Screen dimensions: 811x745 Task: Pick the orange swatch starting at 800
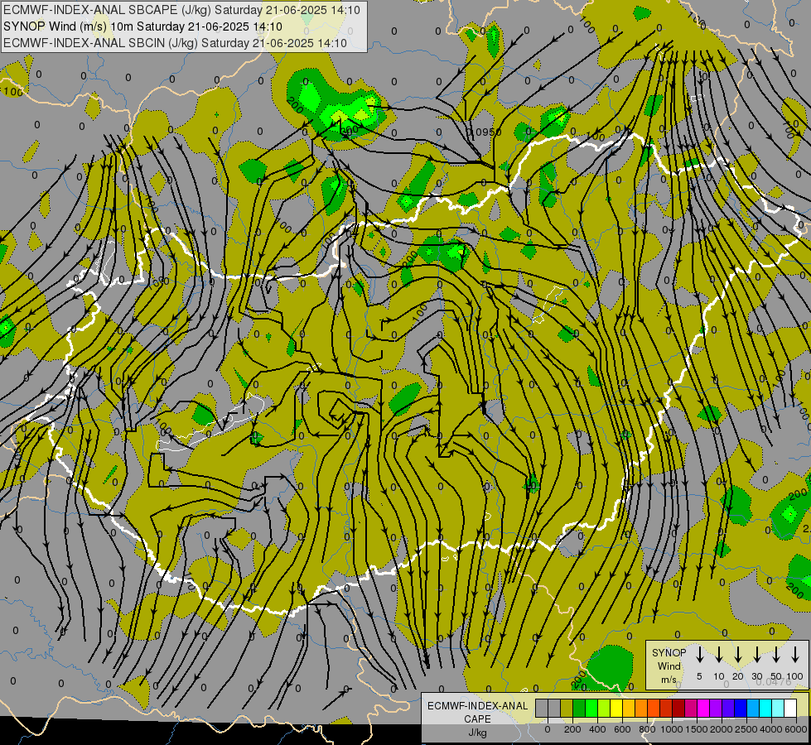click(654, 708)
